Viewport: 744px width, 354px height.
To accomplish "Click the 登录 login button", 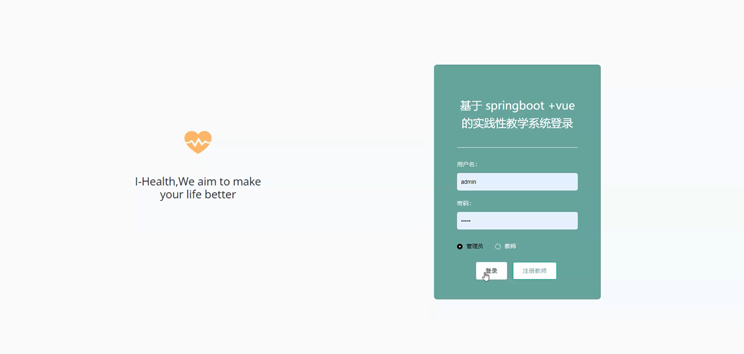I will tap(492, 271).
